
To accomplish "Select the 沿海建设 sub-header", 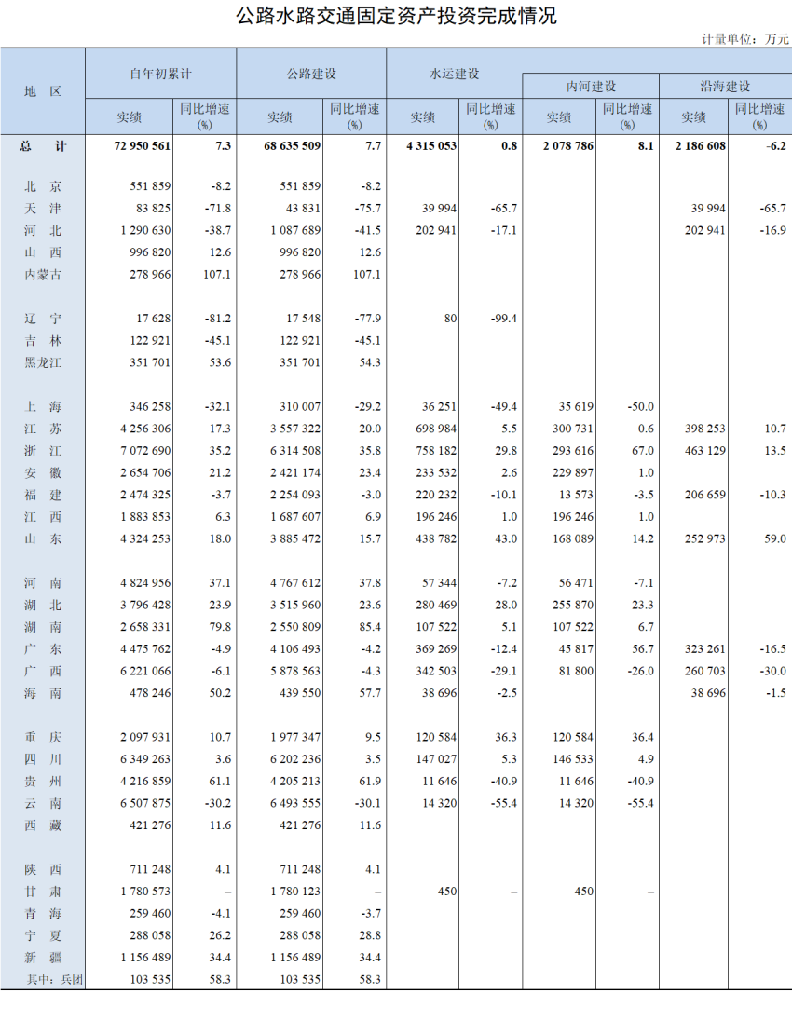I will click(725, 86).
